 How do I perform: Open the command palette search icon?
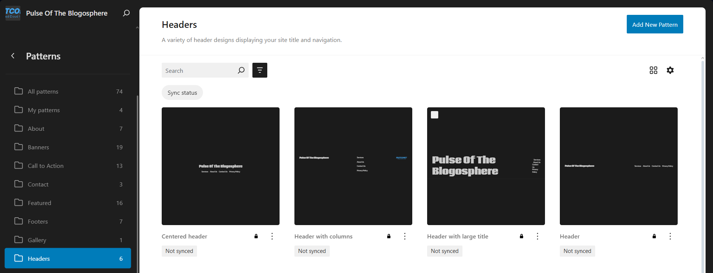pyautogui.click(x=126, y=13)
